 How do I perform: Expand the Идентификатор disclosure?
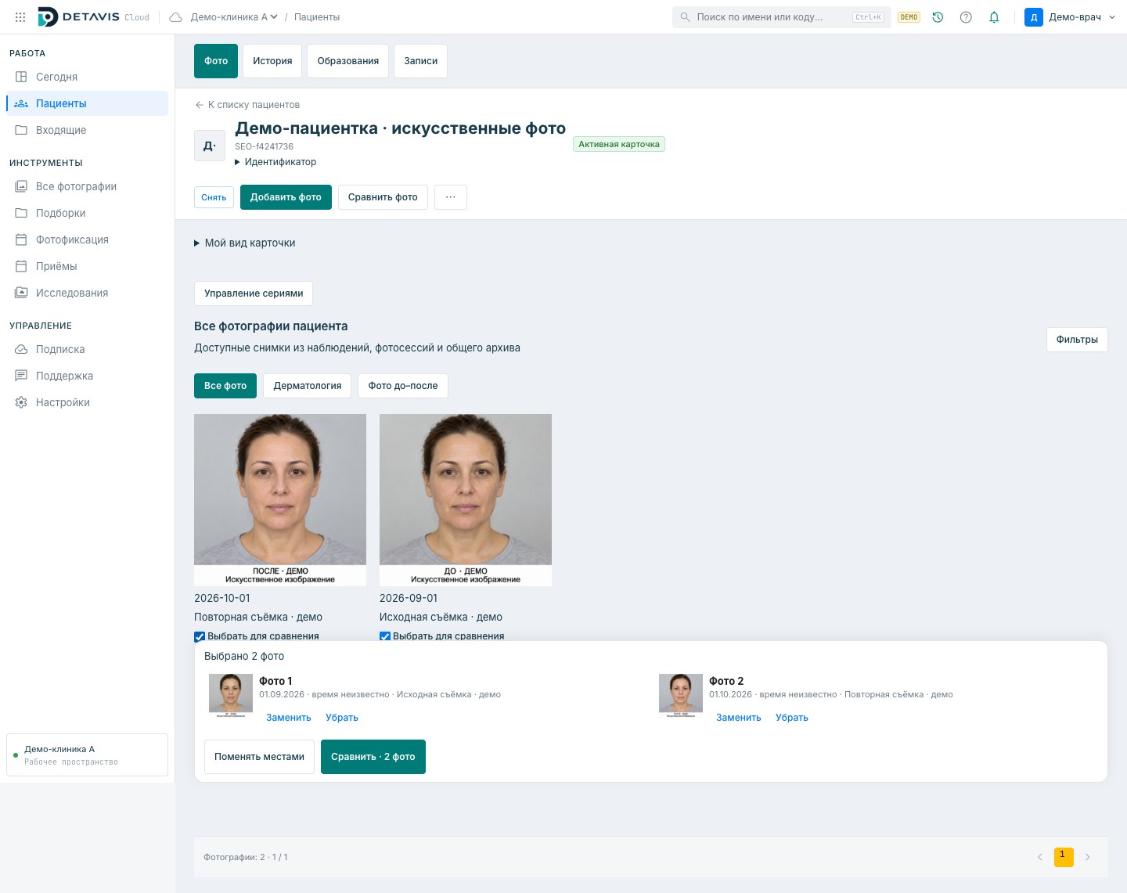pyautogui.click(x=275, y=162)
